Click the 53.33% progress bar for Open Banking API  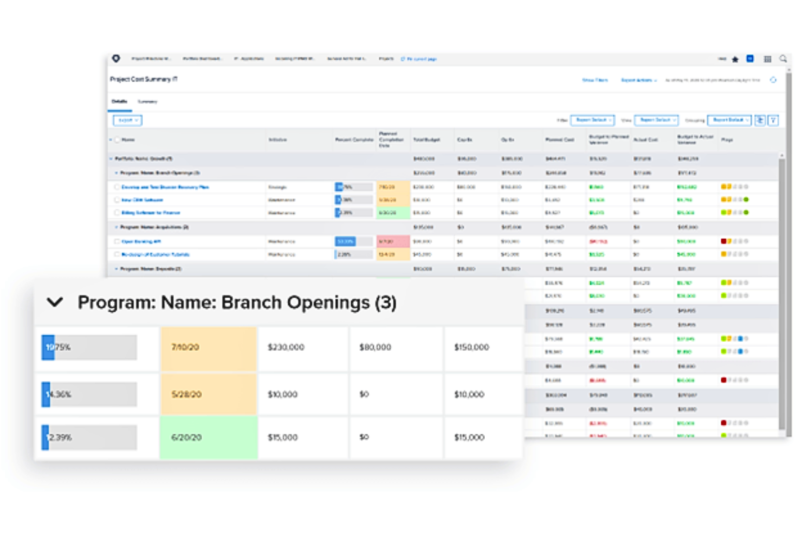pos(353,241)
